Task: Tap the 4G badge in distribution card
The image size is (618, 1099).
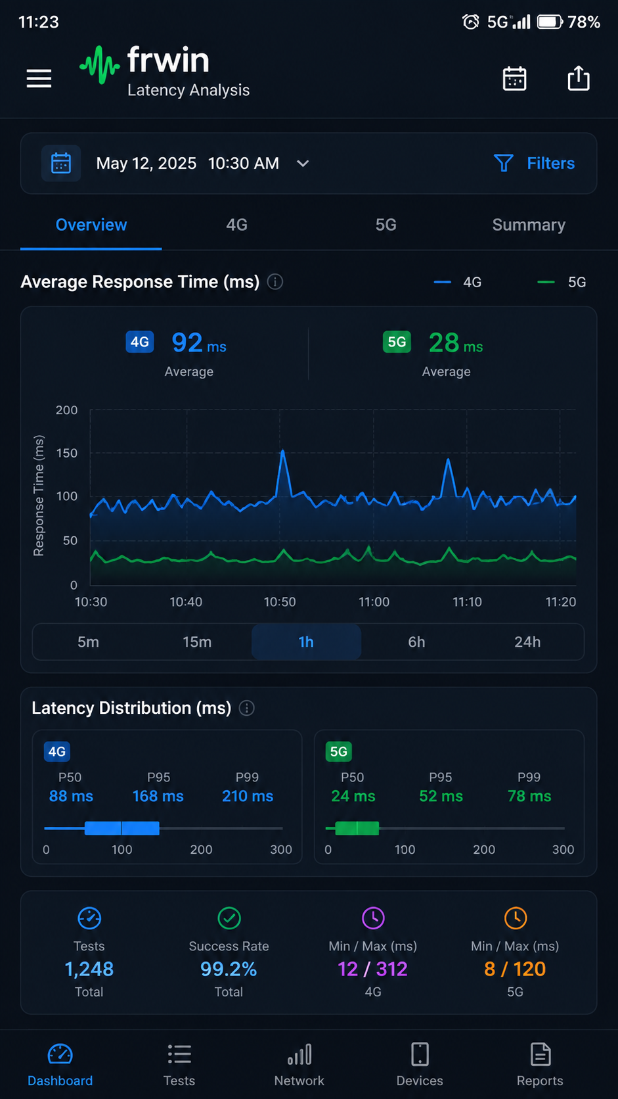Action: (57, 751)
